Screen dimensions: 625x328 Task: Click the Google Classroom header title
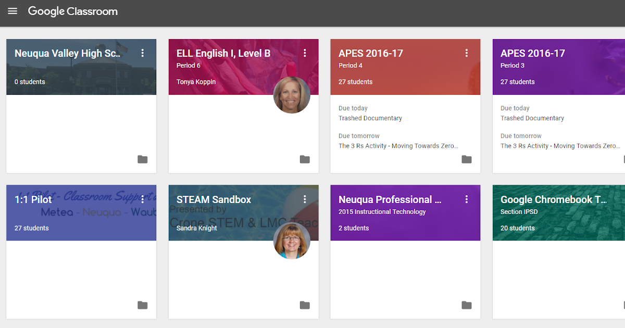(73, 11)
